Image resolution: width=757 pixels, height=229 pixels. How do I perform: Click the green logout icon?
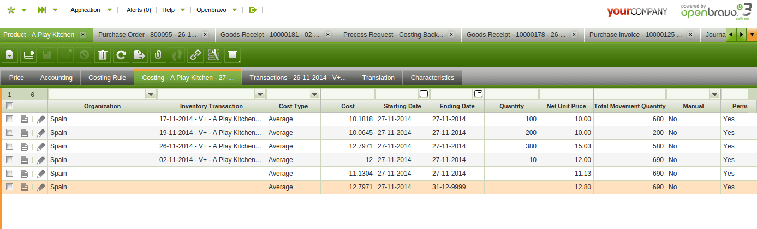point(252,10)
